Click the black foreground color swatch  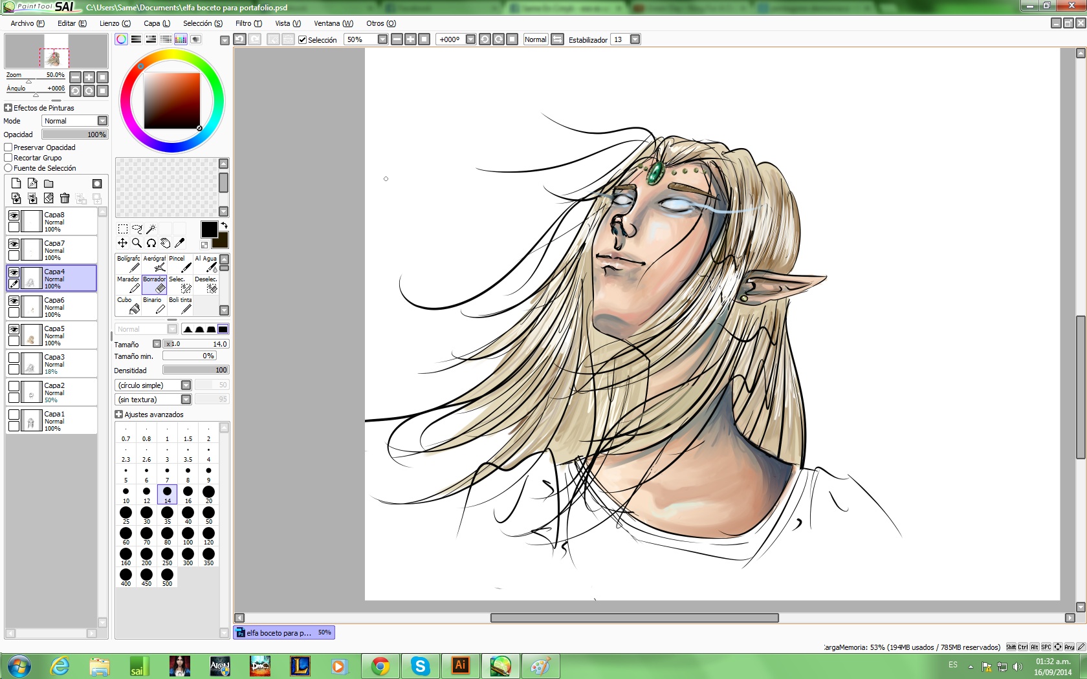point(209,230)
